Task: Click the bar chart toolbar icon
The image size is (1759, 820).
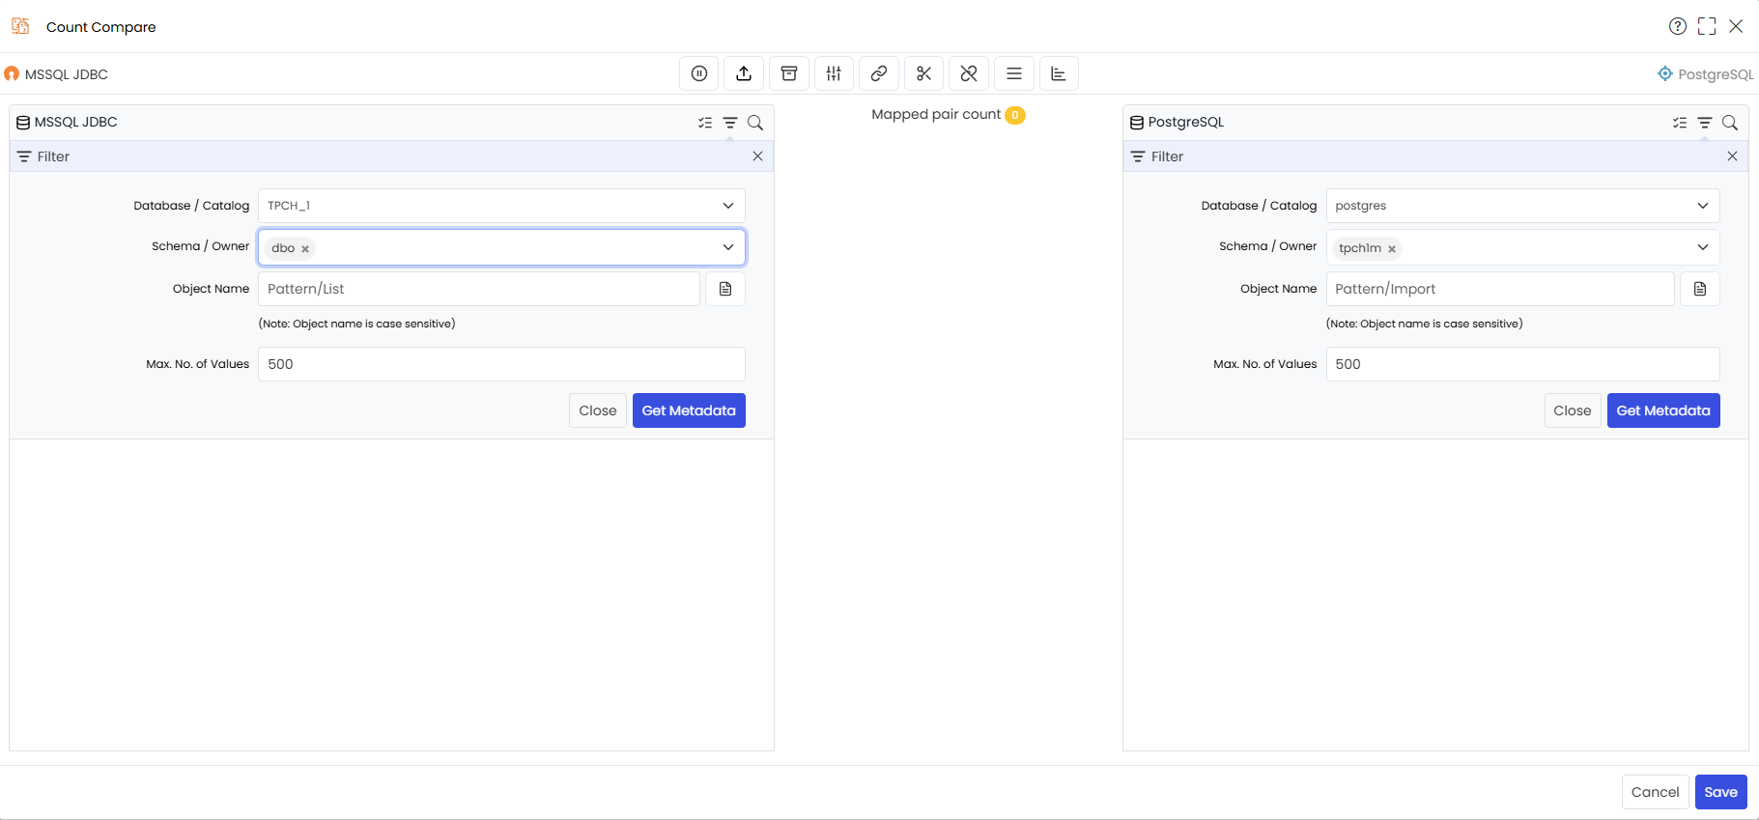Action: point(1059,73)
